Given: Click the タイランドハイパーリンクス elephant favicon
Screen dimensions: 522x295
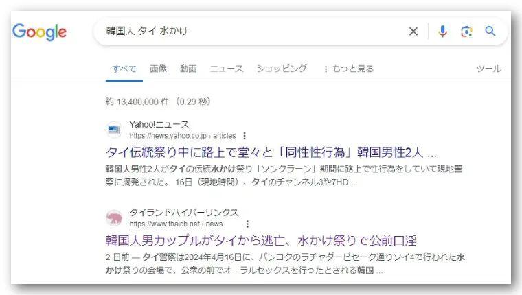Looking at the screenshot, I should pyautogui.click(x=114, y=218).
